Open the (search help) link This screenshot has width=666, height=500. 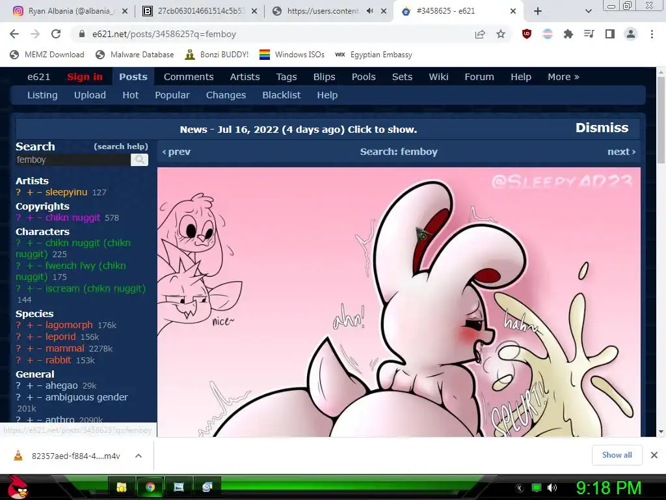pos(121,146)
